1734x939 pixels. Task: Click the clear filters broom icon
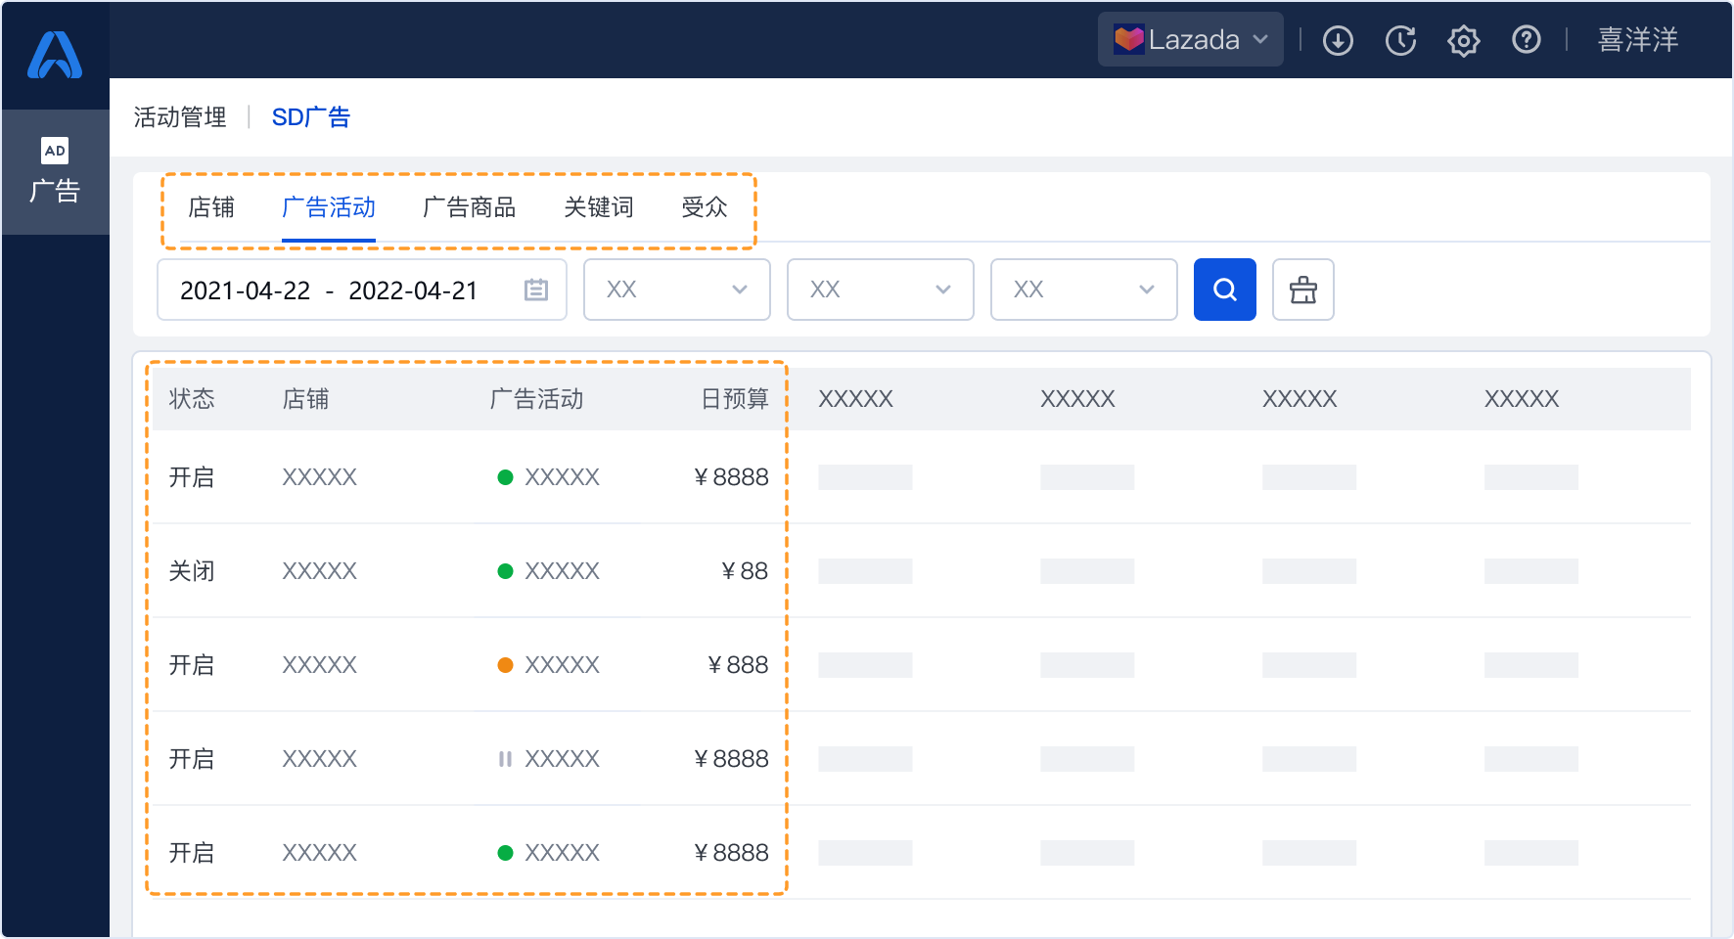[1303, 290]
